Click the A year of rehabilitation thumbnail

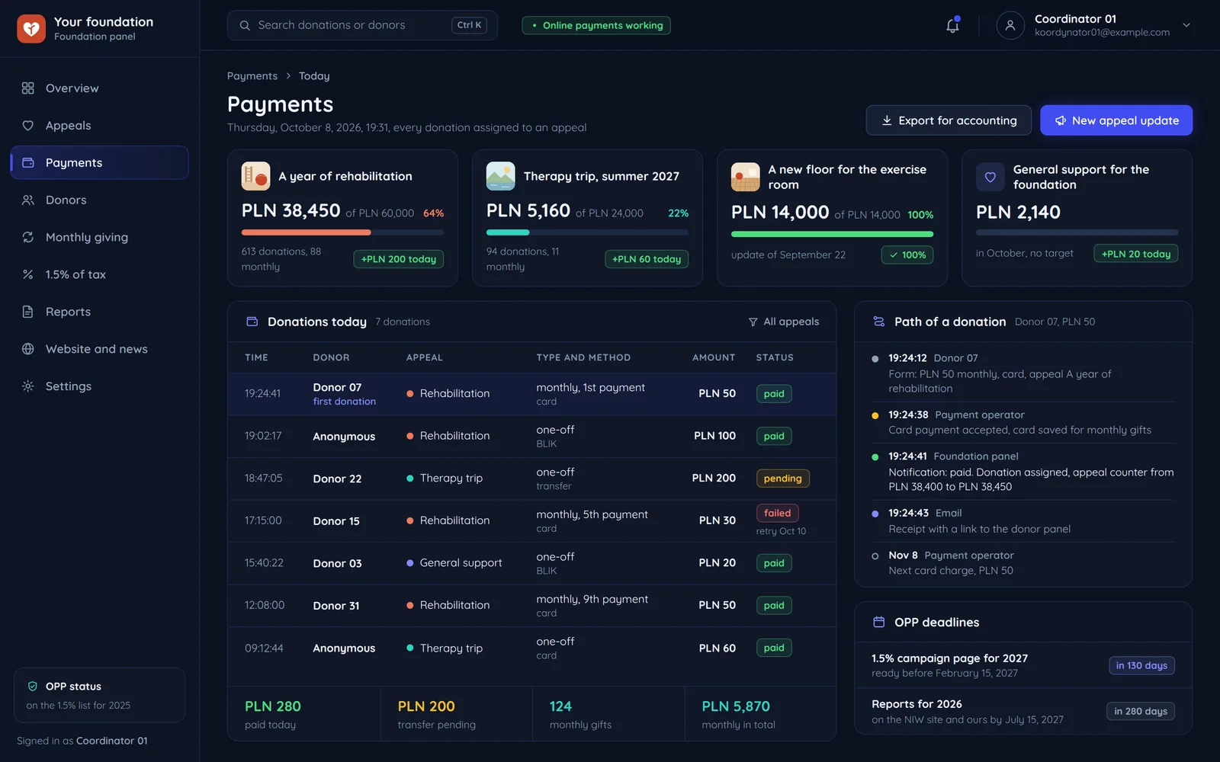[x=256, y=176]
